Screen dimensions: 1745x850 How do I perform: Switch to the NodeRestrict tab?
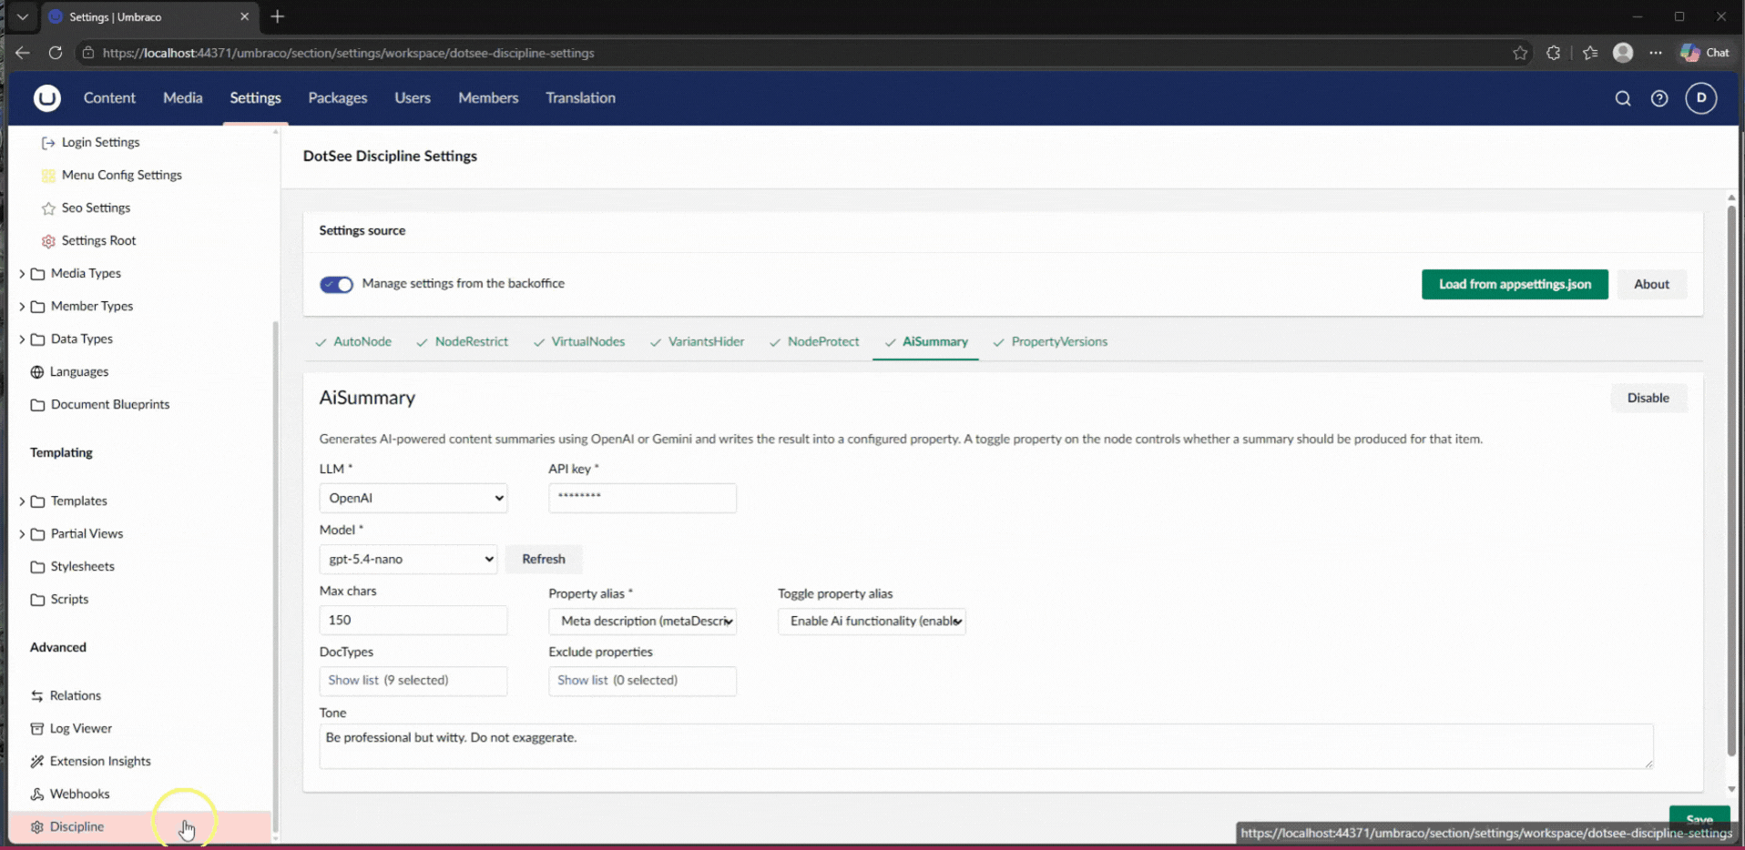coord(463,342)
